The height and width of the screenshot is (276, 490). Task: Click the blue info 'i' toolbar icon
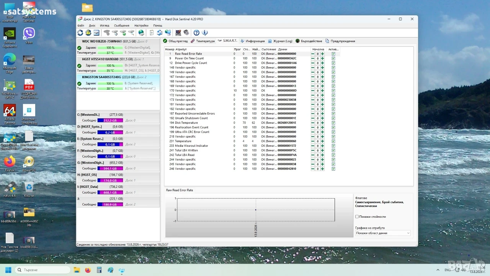tap(205, 33)
